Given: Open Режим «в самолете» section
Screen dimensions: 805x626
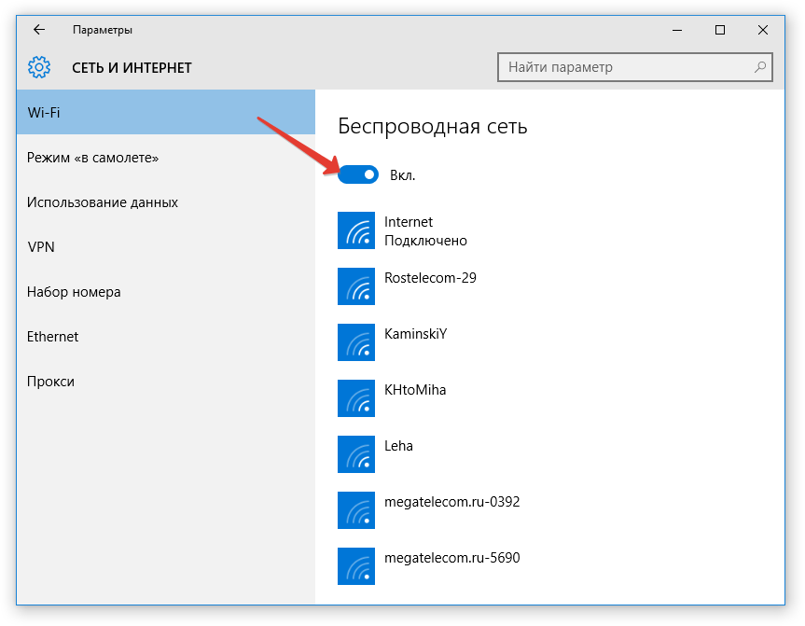Looking at the screenshot, I should pyautogui.click(x=166, y=158).
